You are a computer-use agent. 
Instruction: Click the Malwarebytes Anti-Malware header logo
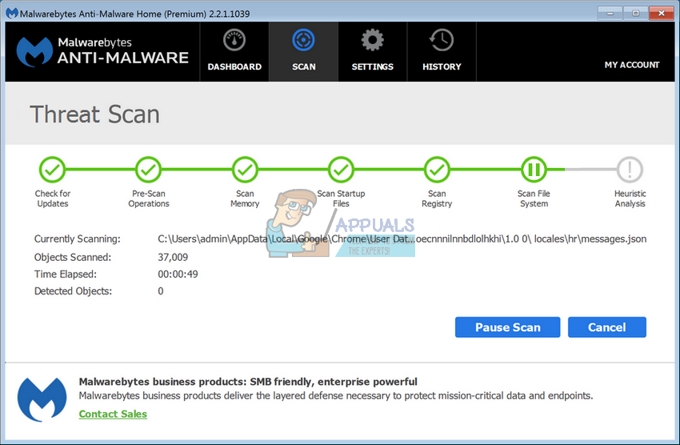102,51
